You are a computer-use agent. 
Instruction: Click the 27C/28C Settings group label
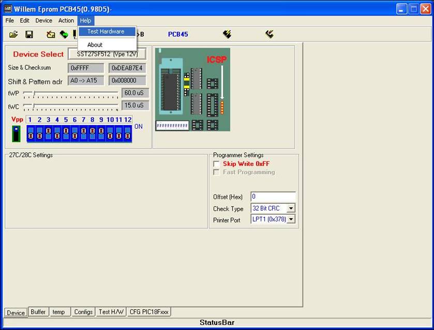tap(31, 155)
